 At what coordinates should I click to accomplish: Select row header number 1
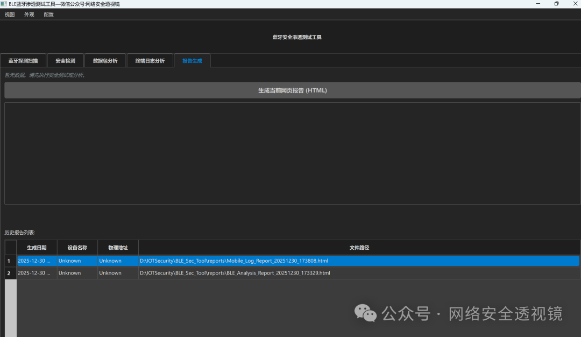tap(9, 261)
